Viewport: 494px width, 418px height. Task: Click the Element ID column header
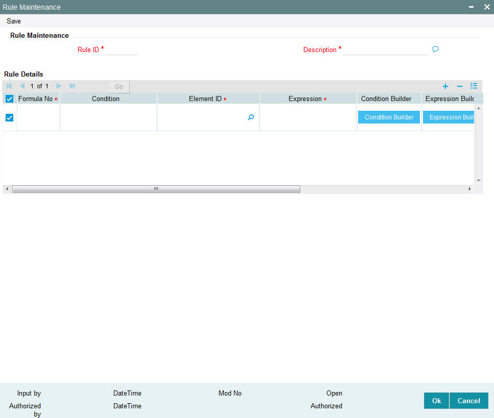pos(208,99)
